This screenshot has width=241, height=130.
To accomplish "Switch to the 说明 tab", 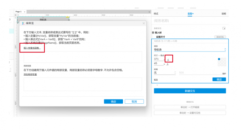I will tap(224, 14).
